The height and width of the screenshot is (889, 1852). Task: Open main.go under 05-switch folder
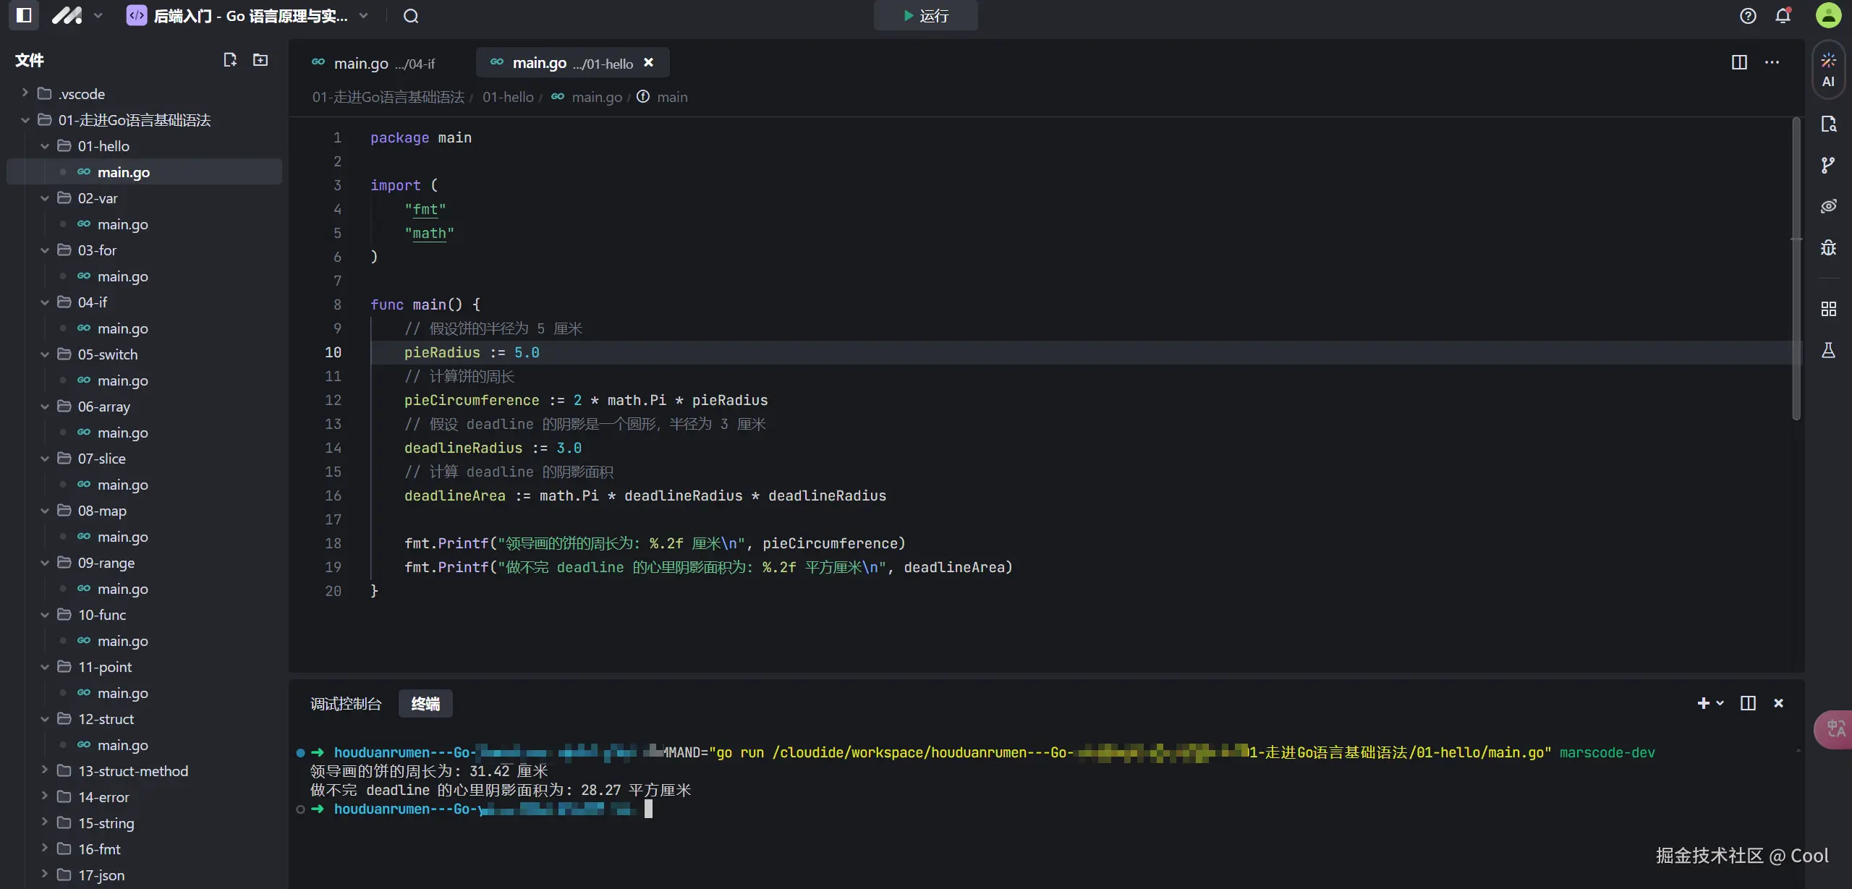122,380
